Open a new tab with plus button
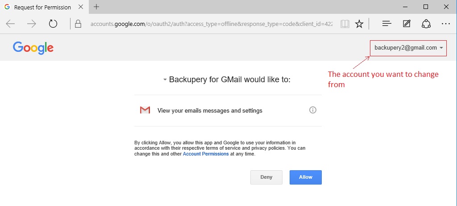Screen dimensions: 457x206 pos(96,7)
